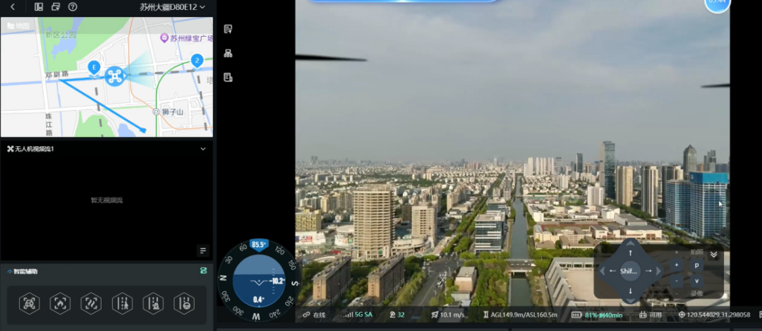This screenshot has height=331, width=762.
Task: Click waypoint 2 marker on the map
Action: click(x=197, y=61)
